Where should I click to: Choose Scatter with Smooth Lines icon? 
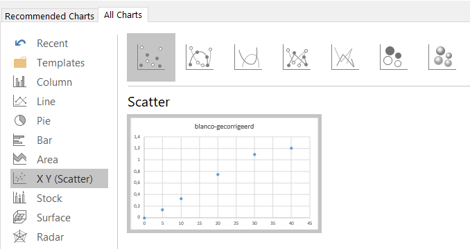pos(248,57)
